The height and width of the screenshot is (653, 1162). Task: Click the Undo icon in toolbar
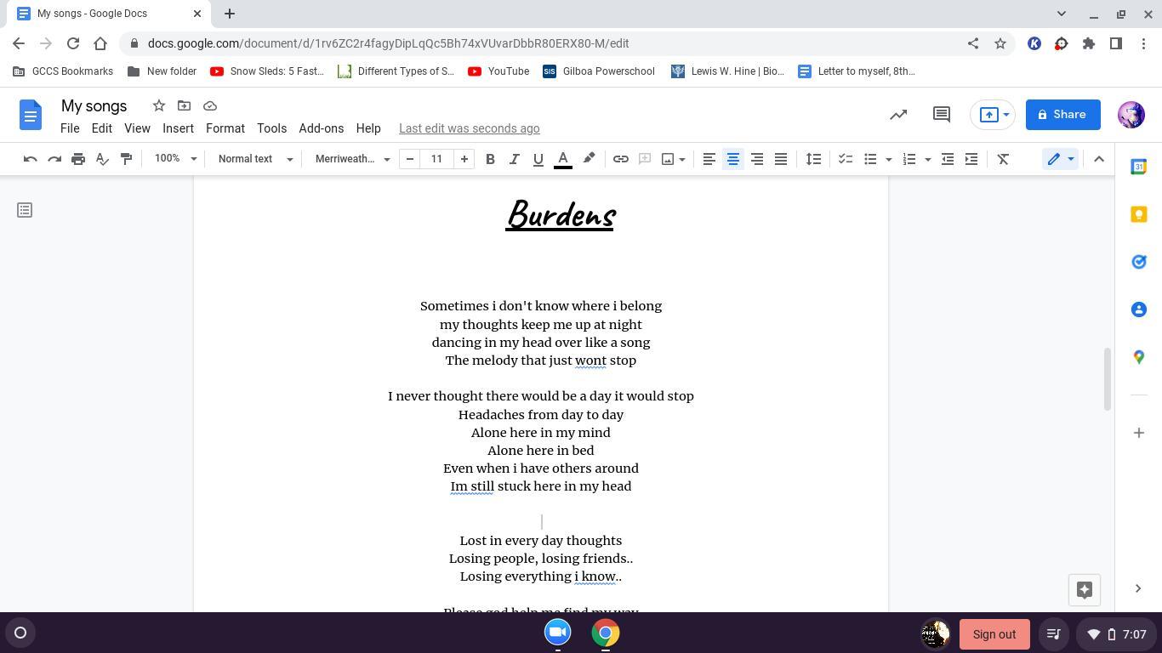point(30,159)
